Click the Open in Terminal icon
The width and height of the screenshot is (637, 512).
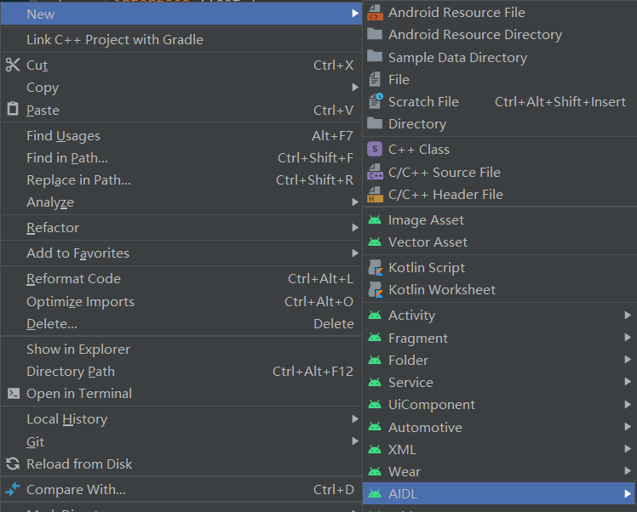click(14, 393)
